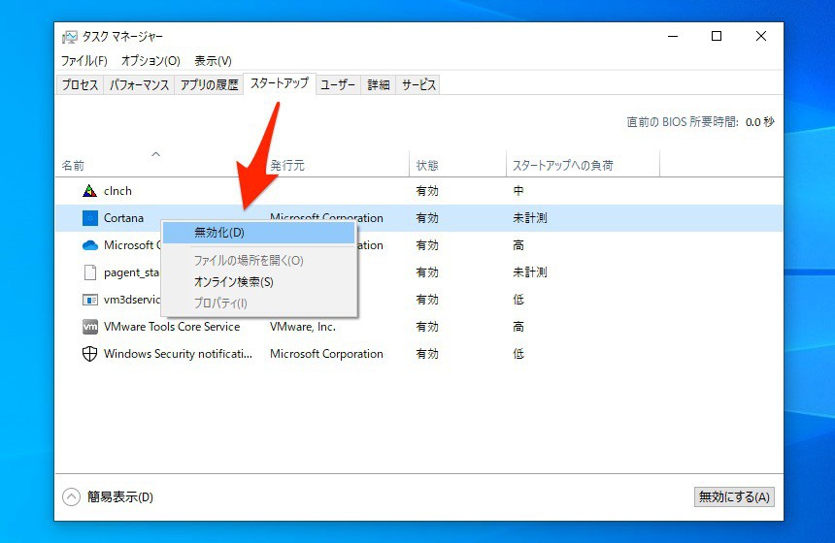Select Windows Security notificati... entry

coord(178,354)
